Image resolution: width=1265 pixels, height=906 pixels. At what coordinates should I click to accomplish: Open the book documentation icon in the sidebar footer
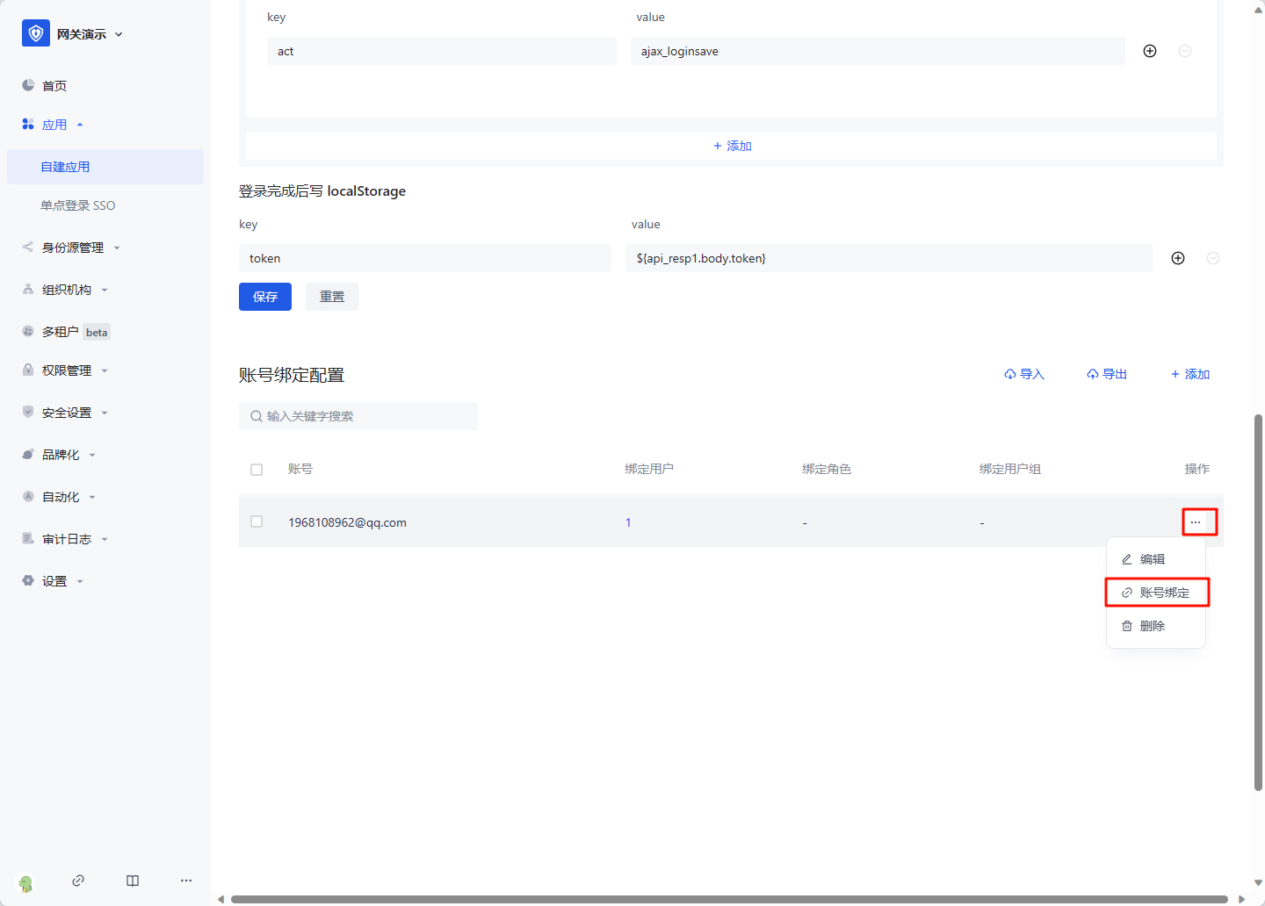click(133, 881)
